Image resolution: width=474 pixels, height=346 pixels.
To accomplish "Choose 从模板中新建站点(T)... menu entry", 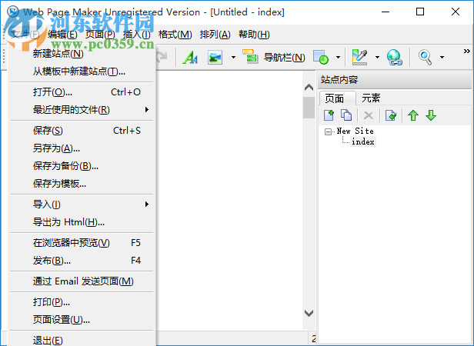I will coord(82,72).
